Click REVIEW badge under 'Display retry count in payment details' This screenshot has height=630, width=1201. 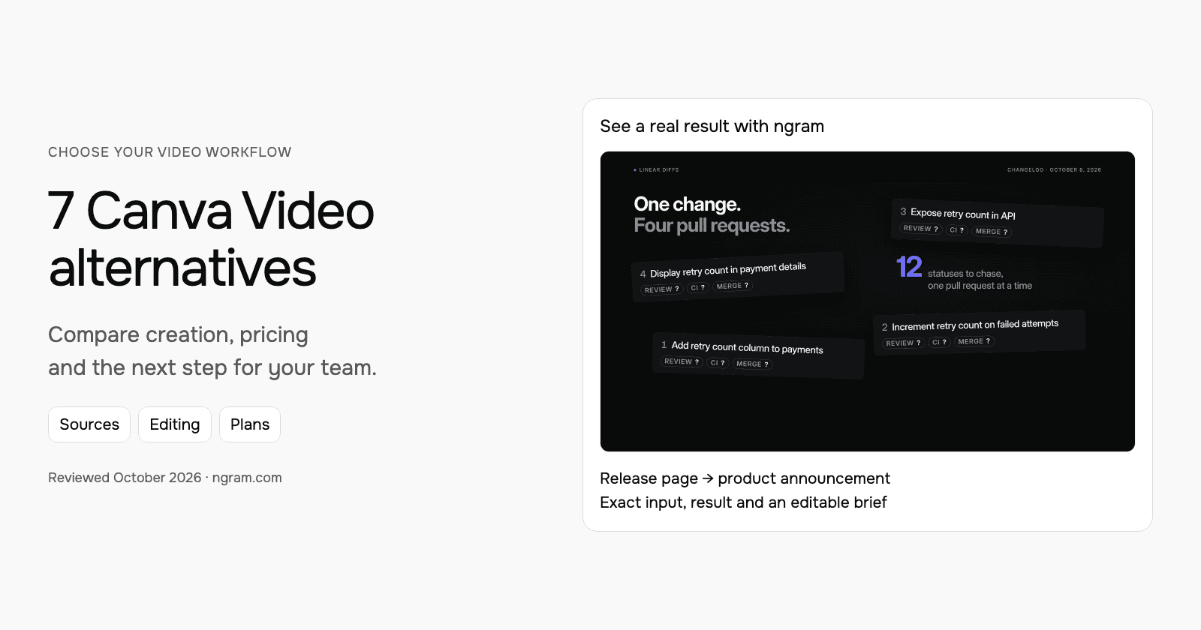(x=661, y=289)
